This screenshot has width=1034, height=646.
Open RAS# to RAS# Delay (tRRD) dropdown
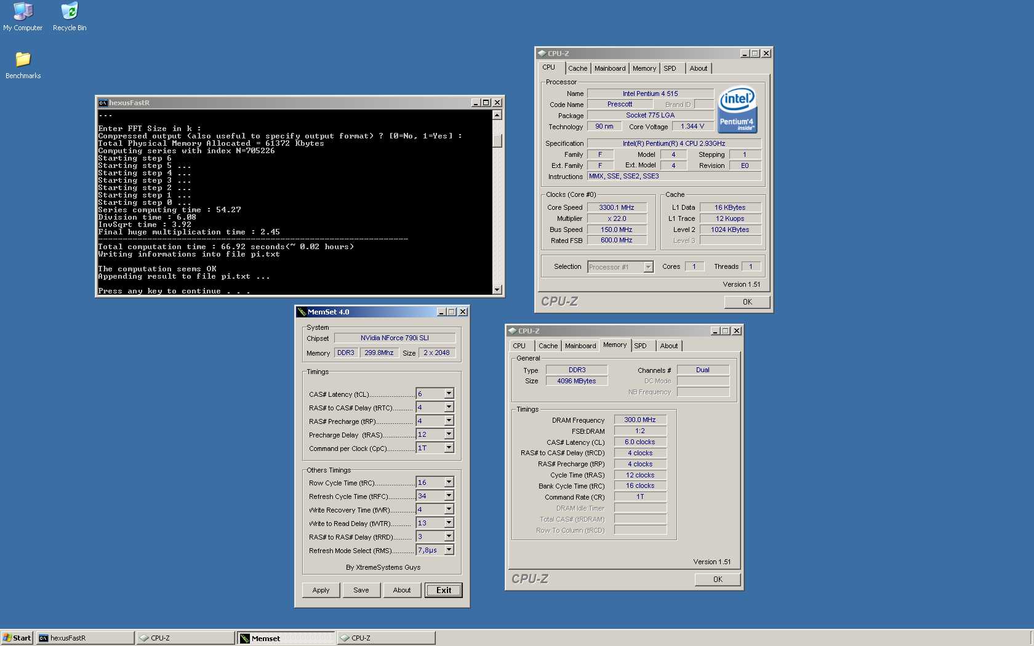pyautogui.click(x=449, y=536)
